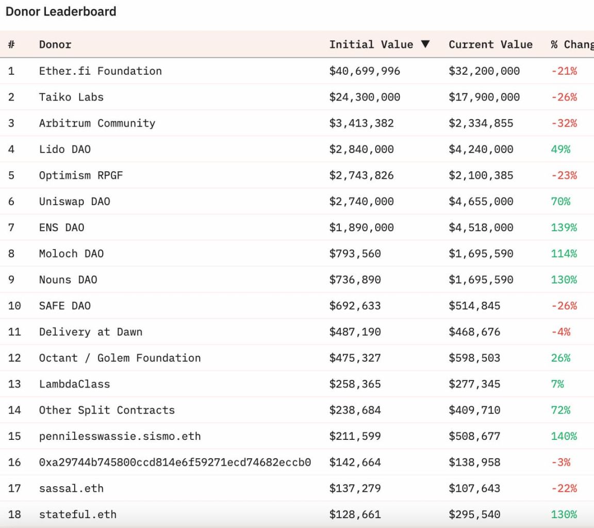The image size is (594, 528).
Task: Open the Lido DAO donor entry
Action: (x=65, y=150)
